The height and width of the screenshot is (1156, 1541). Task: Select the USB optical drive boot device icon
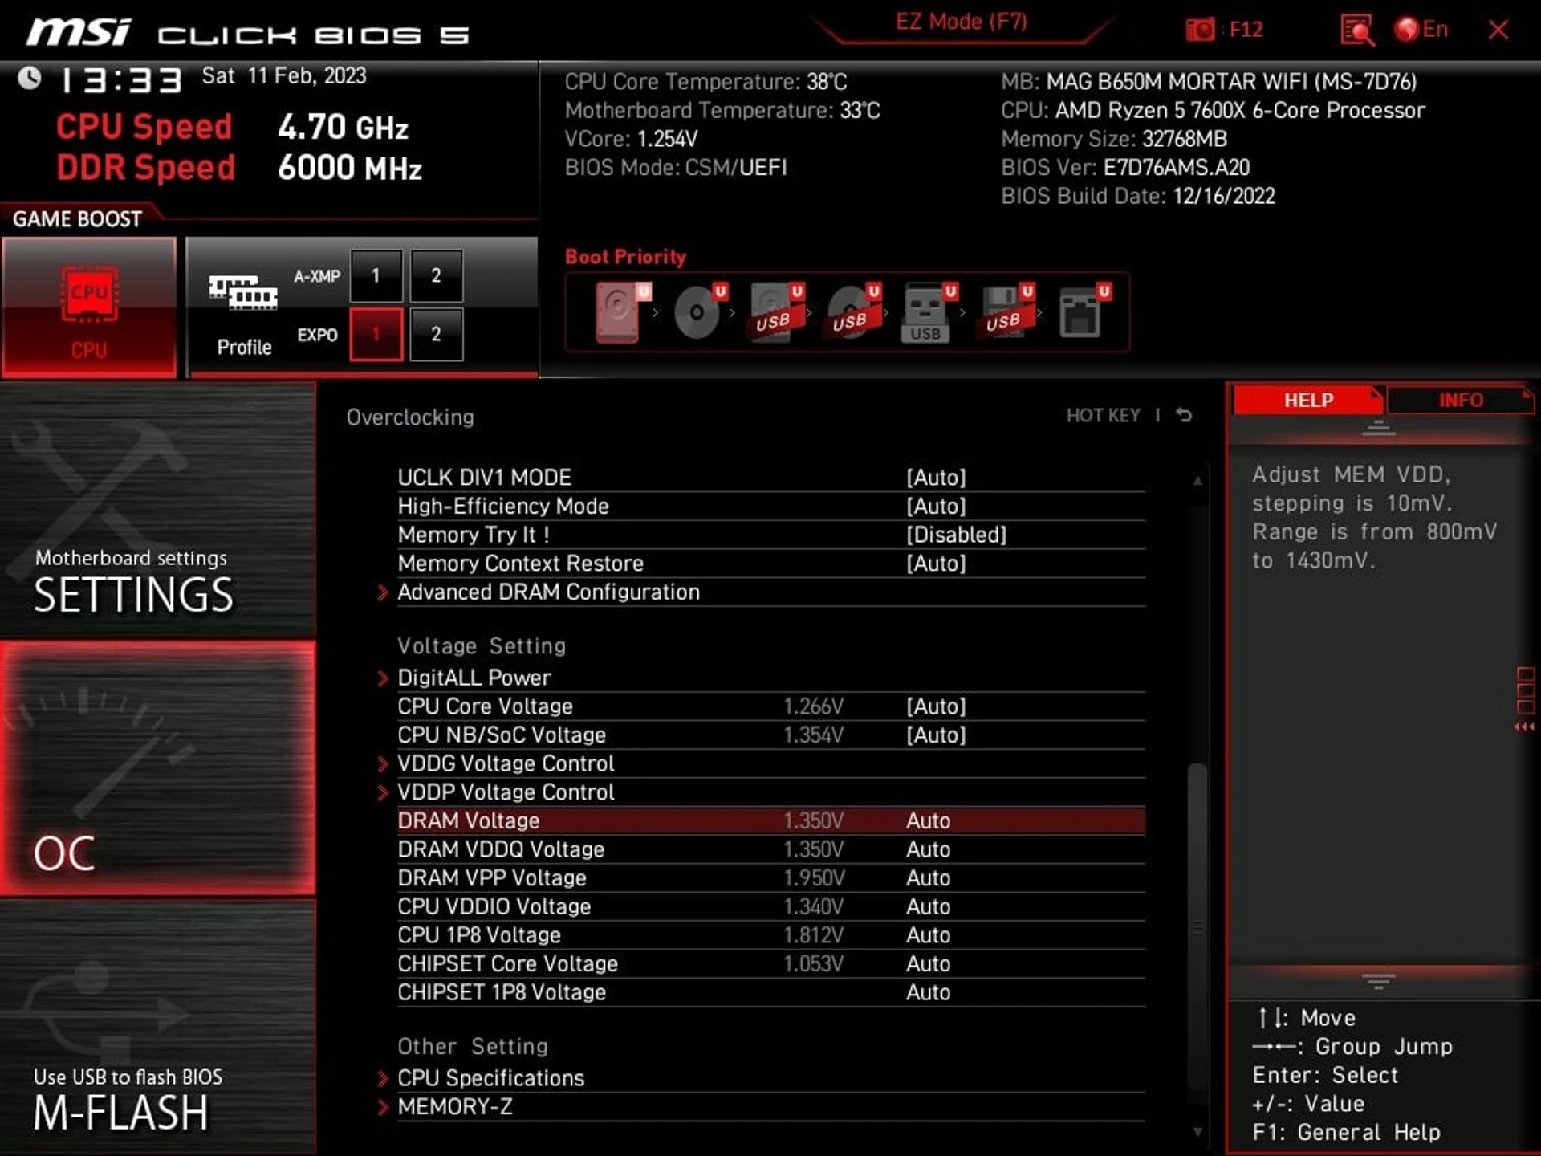[x=854, y=311]
